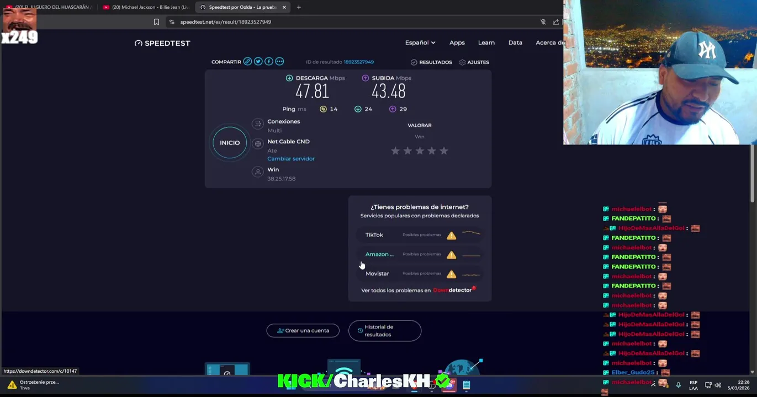Click the globe server icon beside Net Cable CND
This screenshot has height=397, width=757.
coord(257,144)
